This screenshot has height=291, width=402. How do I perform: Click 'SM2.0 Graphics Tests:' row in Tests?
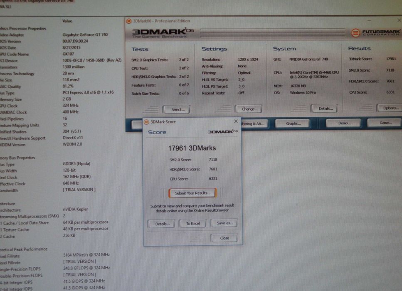coord(160,60)
